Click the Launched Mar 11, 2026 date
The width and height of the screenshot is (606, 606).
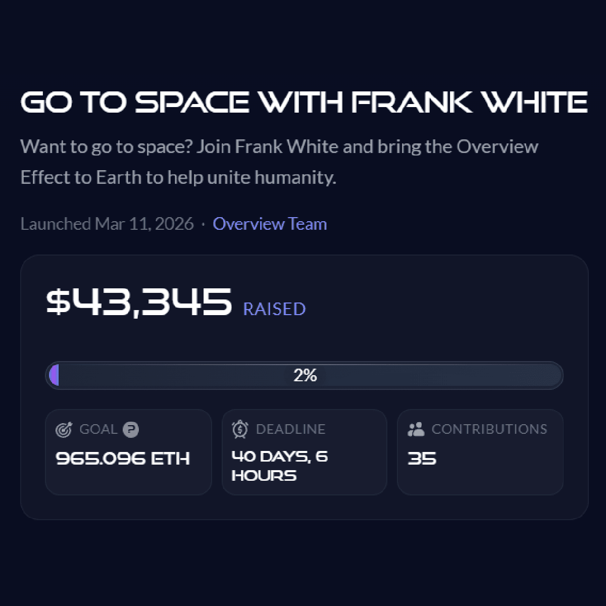click(x=107, y=224)
